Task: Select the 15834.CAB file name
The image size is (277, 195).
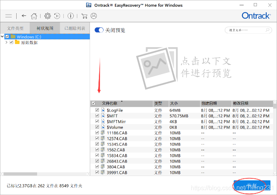Action: point(117,156)
